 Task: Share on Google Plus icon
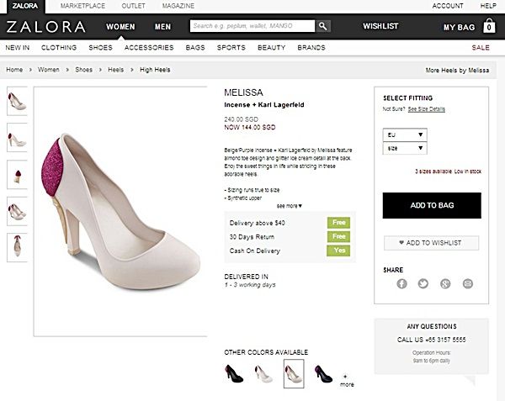445,283
